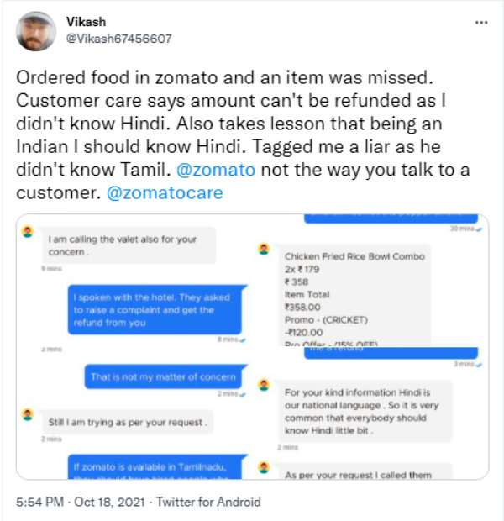The height and width of the screenshot is (521, 504).
Task: Open the three-dot more options menu
Action: tap(480, 23)
